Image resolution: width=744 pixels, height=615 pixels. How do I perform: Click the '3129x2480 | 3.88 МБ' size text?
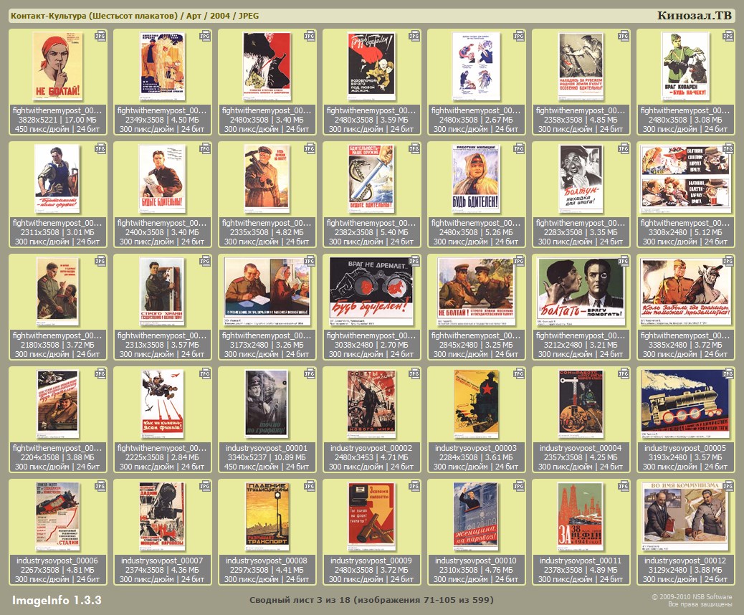[685, 570]
